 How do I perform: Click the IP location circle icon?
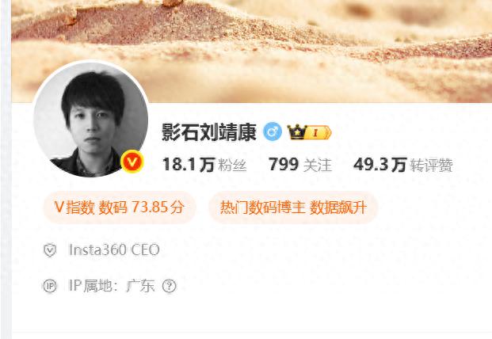pos(50,286)
